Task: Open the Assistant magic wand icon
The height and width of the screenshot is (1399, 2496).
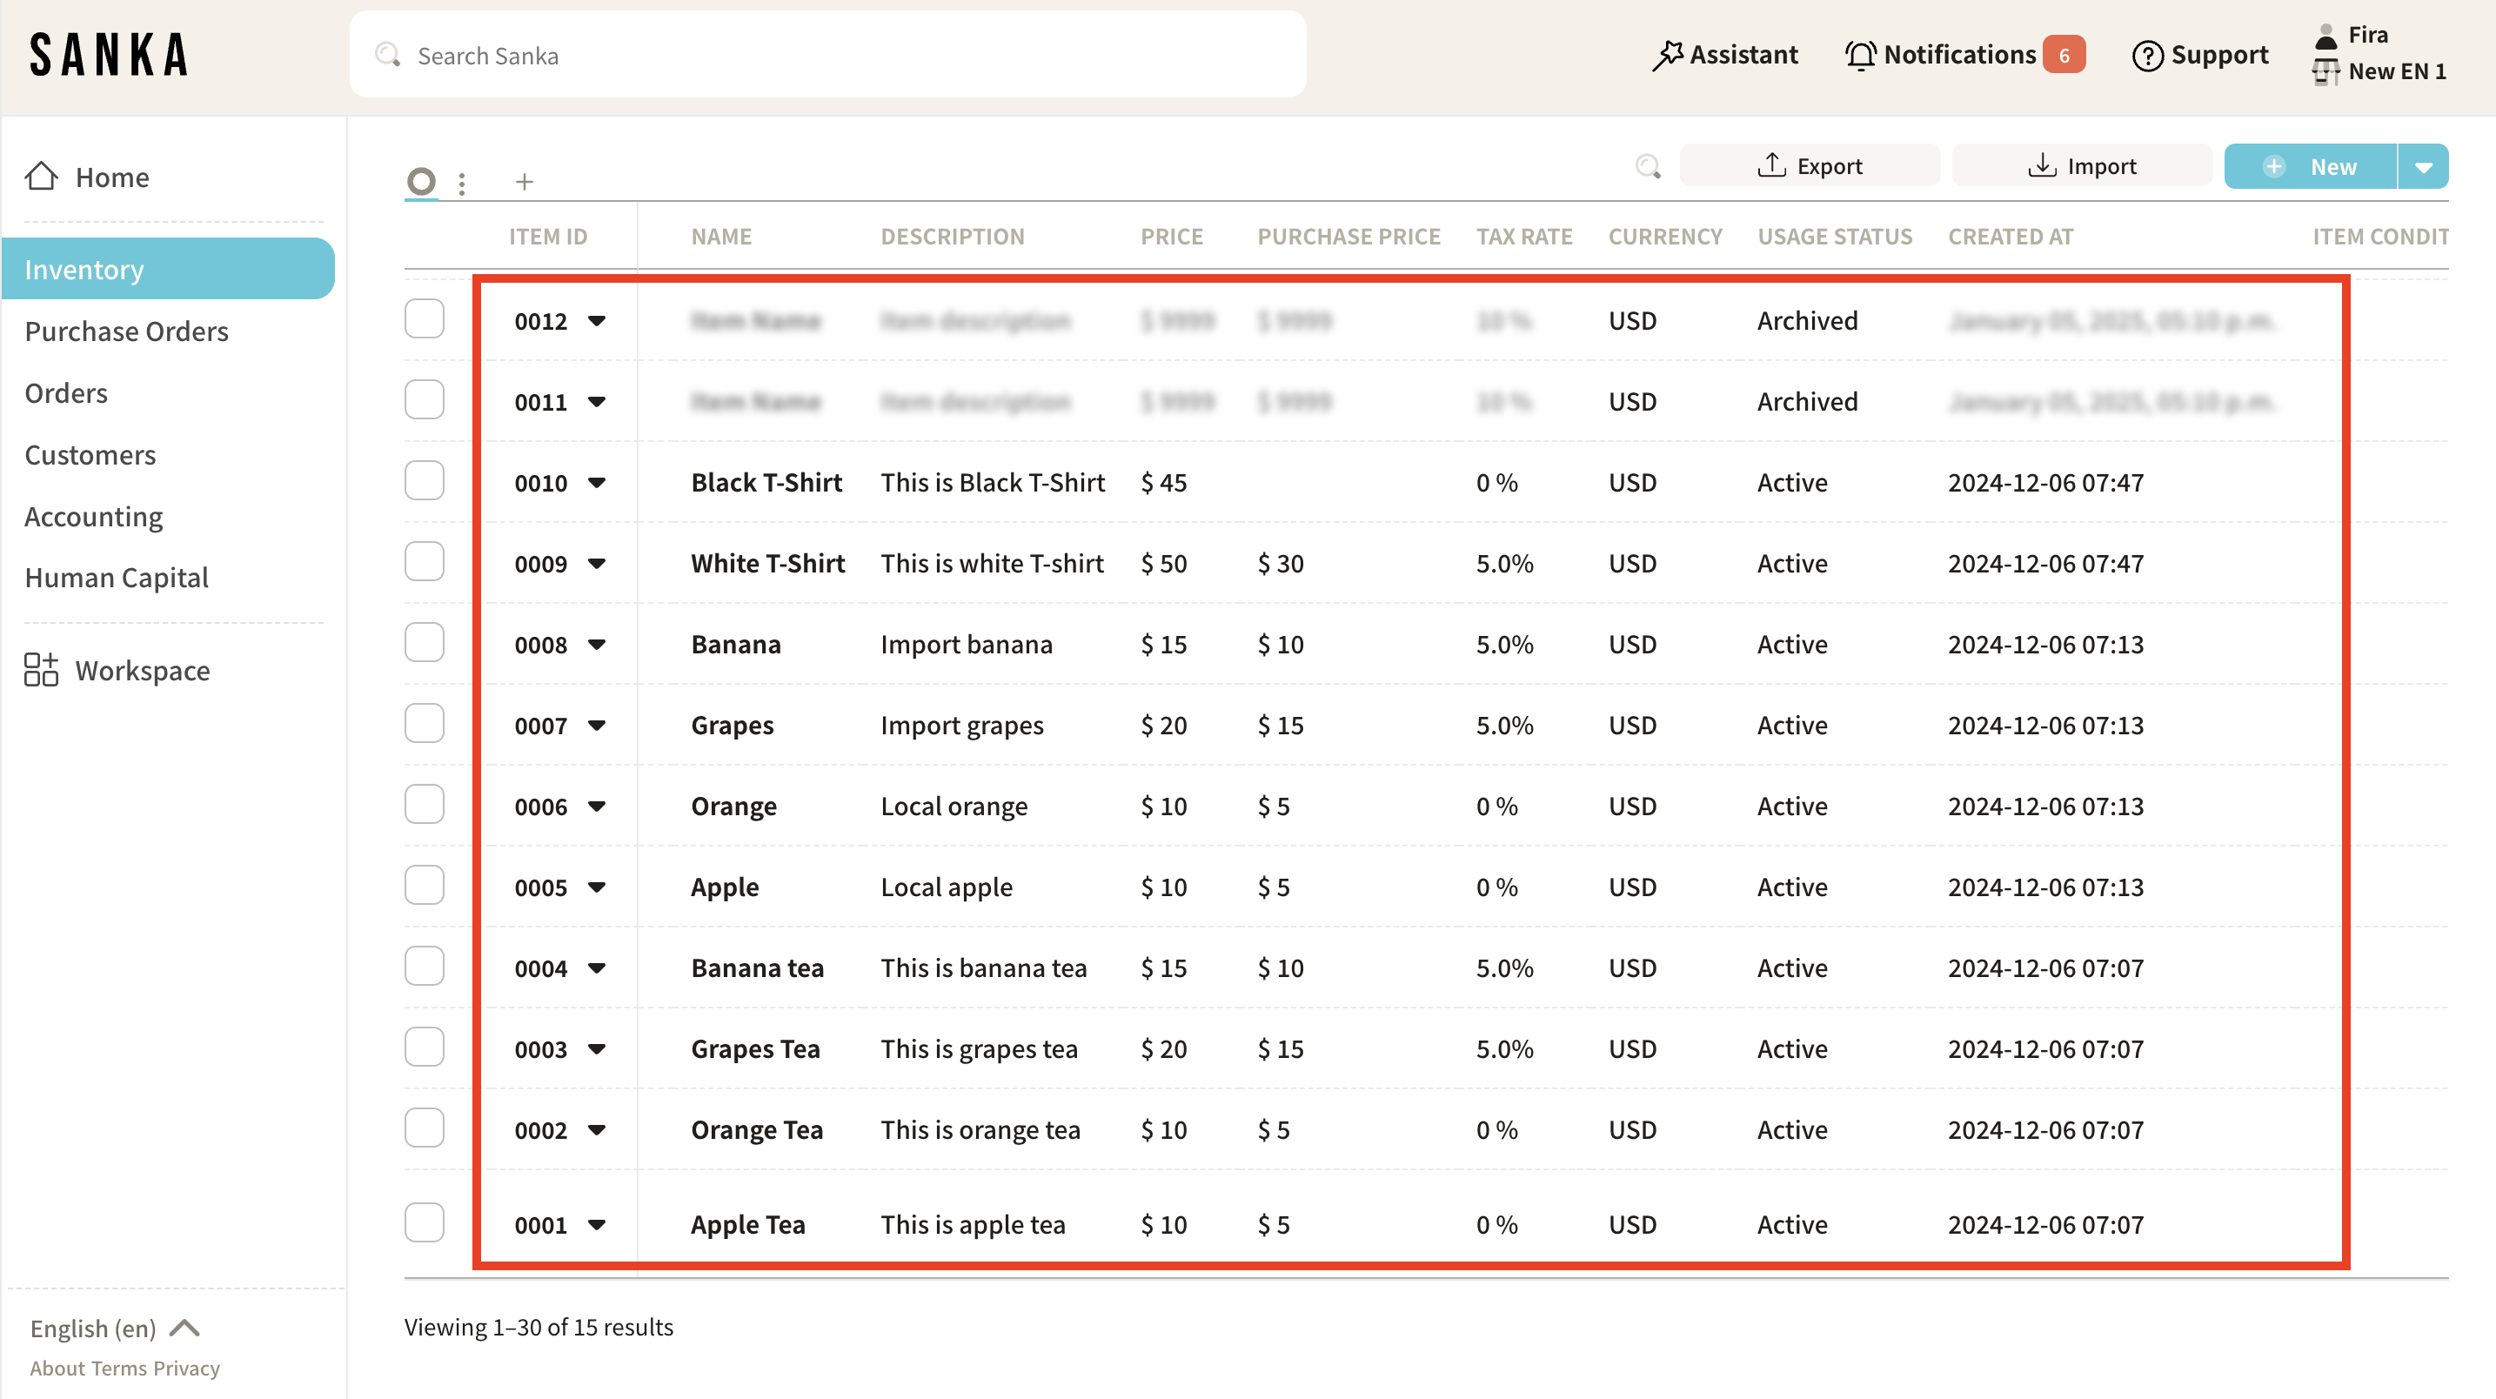Action: click(1667, 55)
